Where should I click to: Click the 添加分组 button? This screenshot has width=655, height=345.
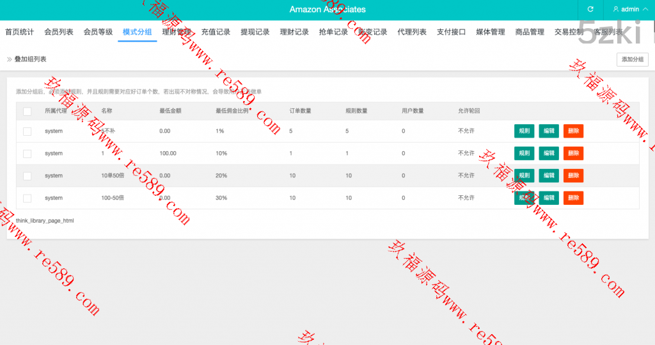(633, 60)
